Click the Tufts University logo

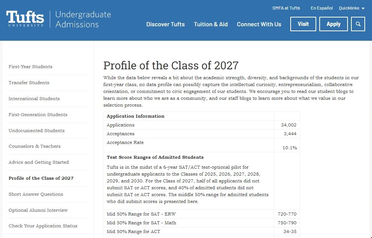[x=25, y=19]
